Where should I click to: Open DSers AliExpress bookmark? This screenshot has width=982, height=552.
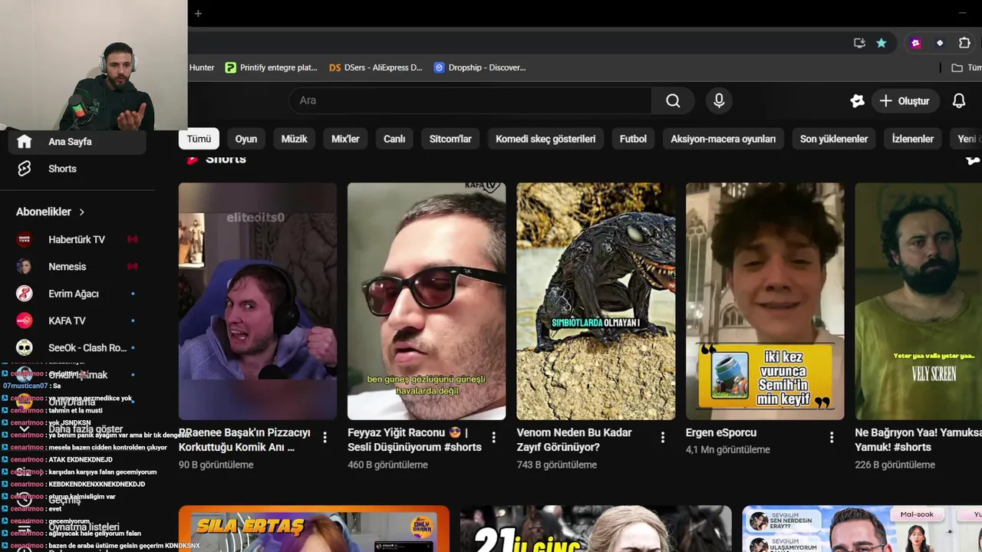click(x=376, y=67)
